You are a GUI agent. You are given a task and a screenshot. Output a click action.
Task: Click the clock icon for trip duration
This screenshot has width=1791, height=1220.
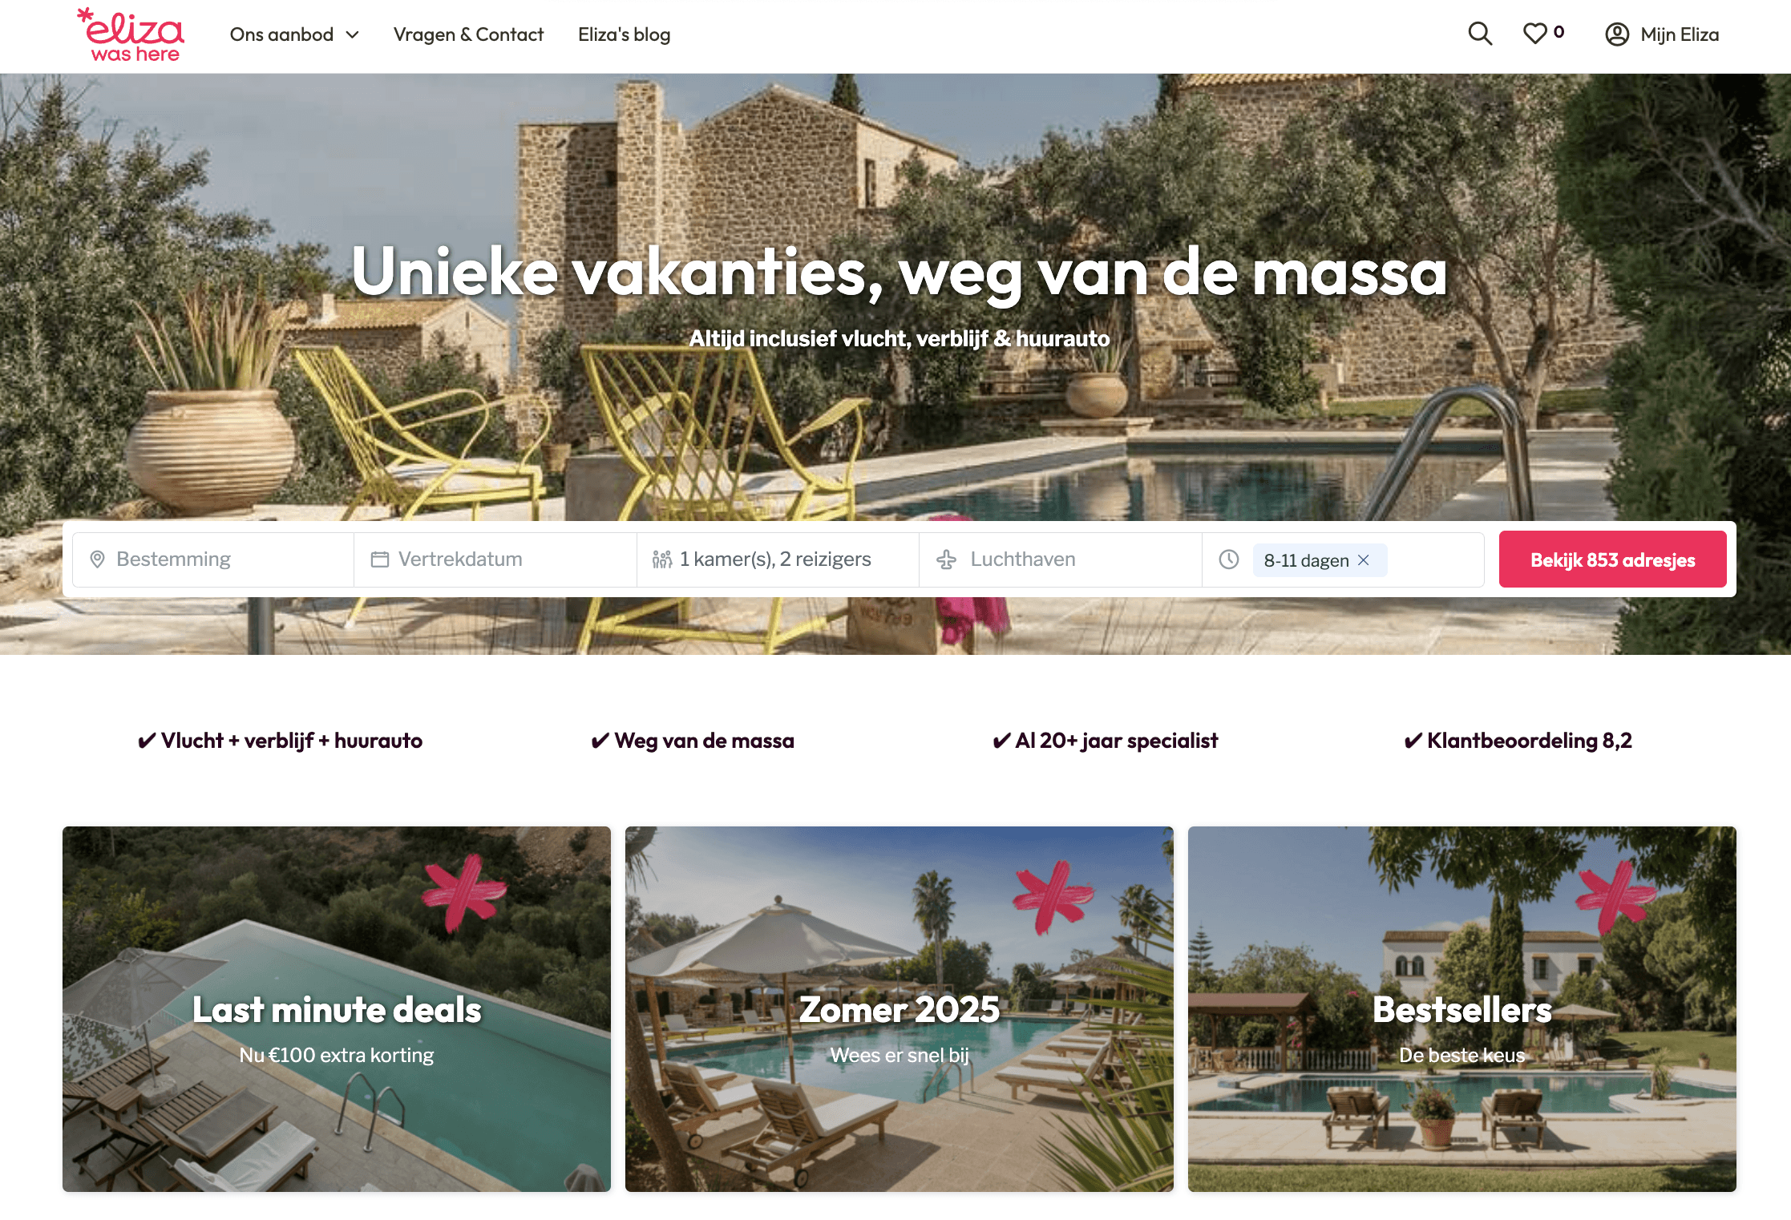tap(1229, 560)
